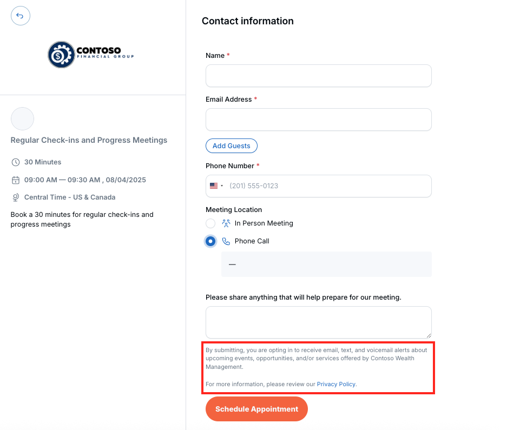
Task: Click the small arrow beside the flag
Action: click(x=222, y=186)
